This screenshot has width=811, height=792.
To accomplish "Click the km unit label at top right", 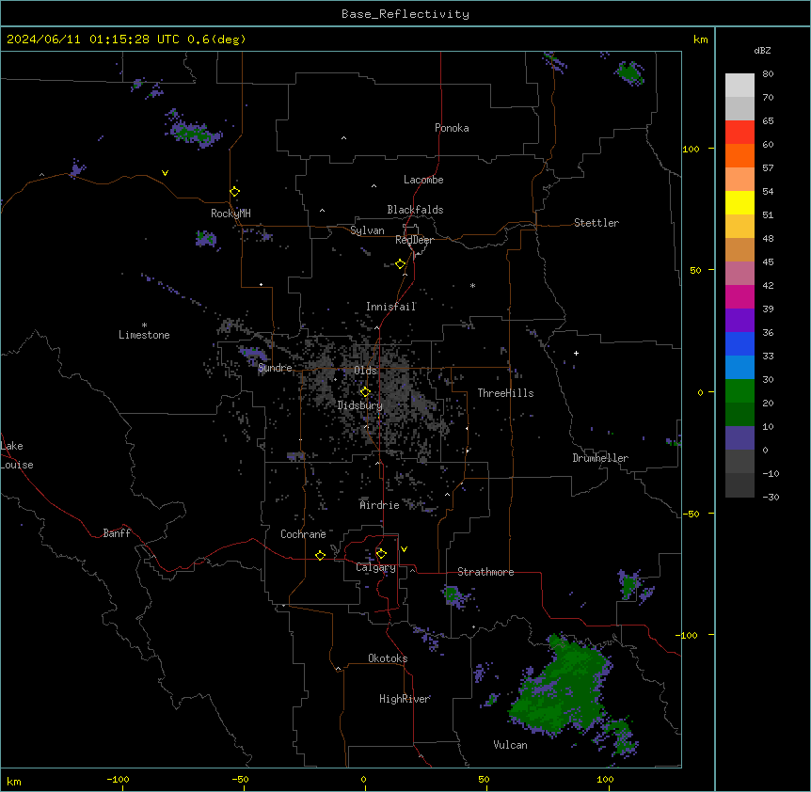I will tap(701, 40).
